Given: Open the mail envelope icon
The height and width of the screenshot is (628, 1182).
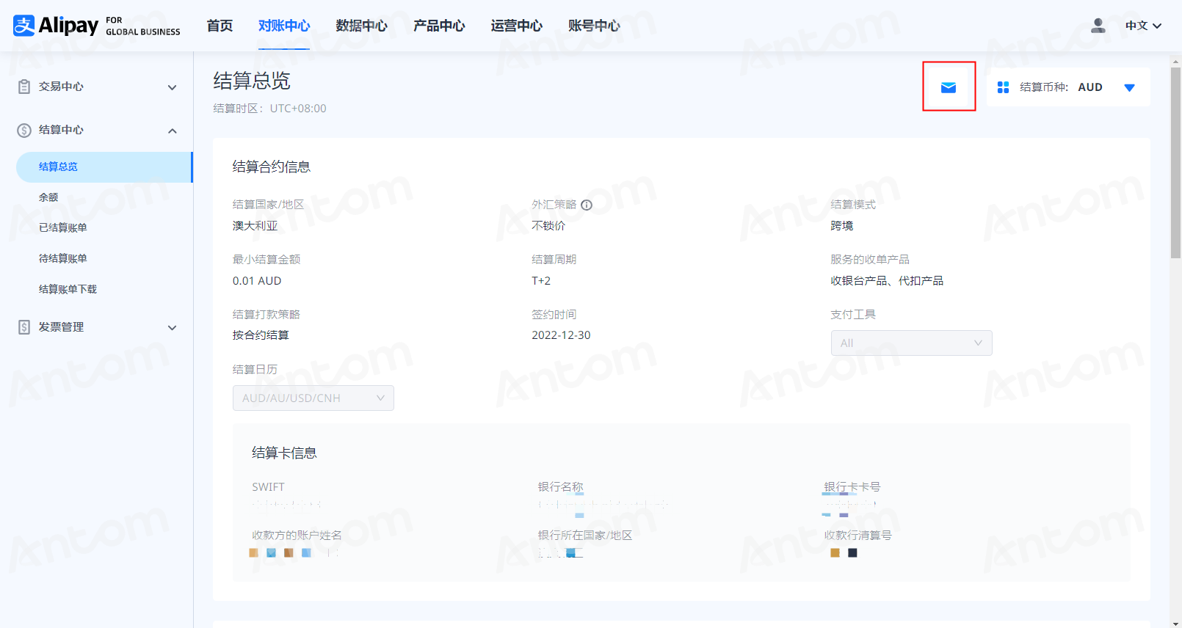Looking at the screenshot, I should pyautogui.click(x=949, y=87).
